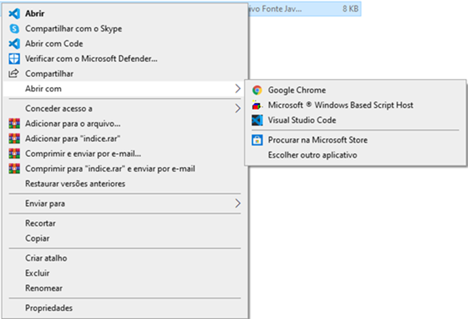Expand the Conceder acesso a arrow
This screenshot has width=468, height=319.
tap(238, 108)
